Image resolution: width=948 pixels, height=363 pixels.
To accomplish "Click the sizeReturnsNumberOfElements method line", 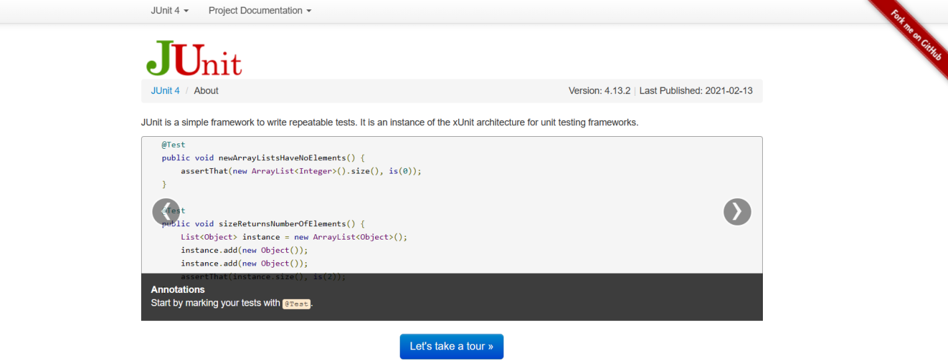I will [263, 224].
